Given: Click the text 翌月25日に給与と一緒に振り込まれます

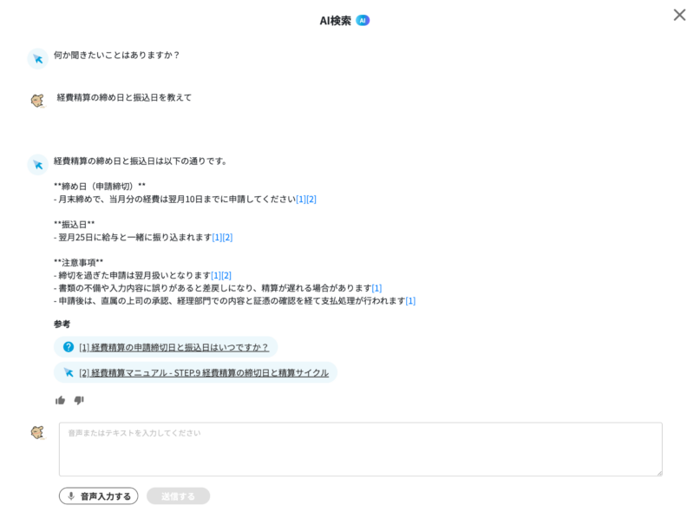Looking at the screenshot, I should pyautogui.click(x=135, y=238).
